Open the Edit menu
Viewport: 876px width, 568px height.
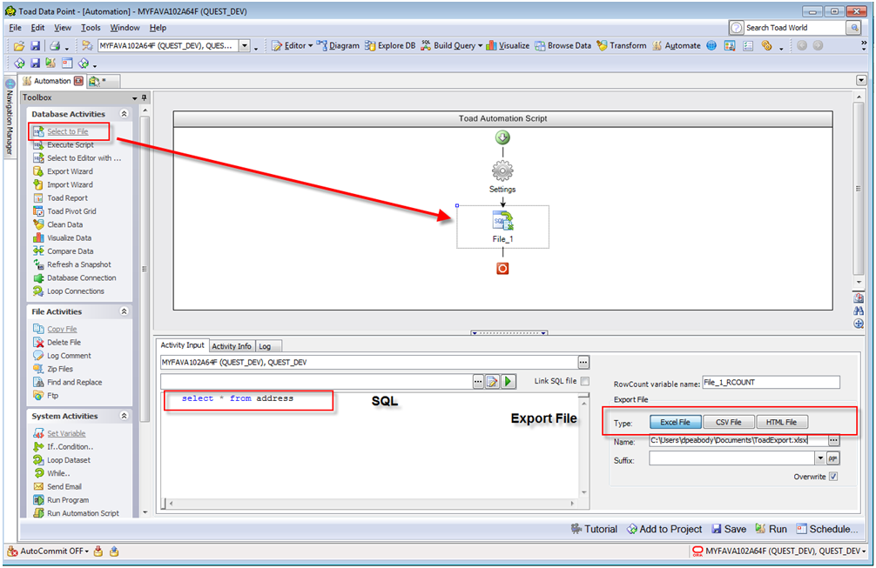pos(37,28)
